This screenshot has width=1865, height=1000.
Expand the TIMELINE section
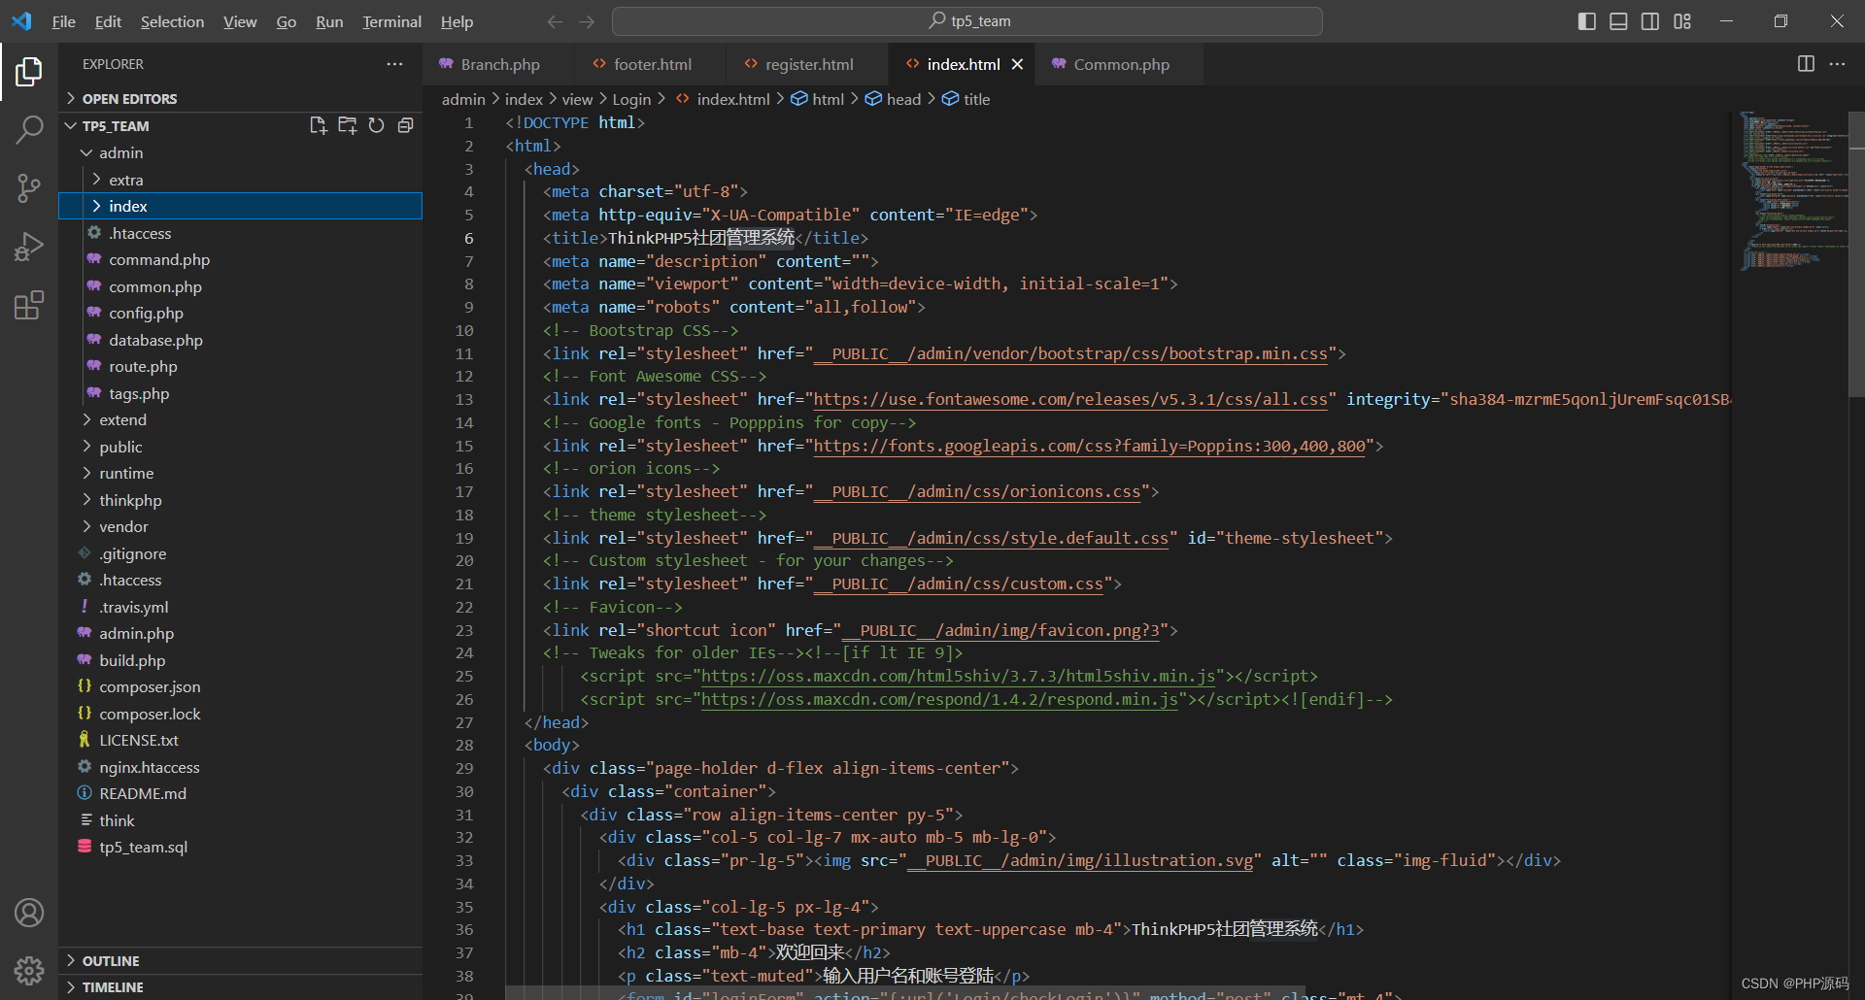(241, 986)
